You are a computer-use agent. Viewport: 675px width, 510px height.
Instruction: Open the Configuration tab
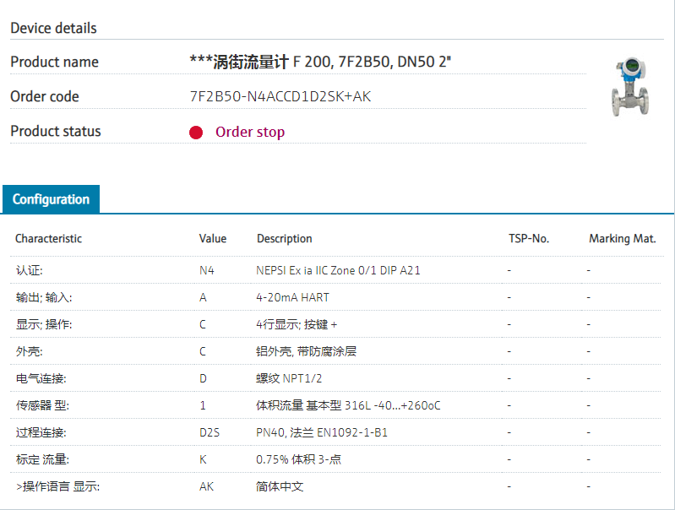point(51,199)
